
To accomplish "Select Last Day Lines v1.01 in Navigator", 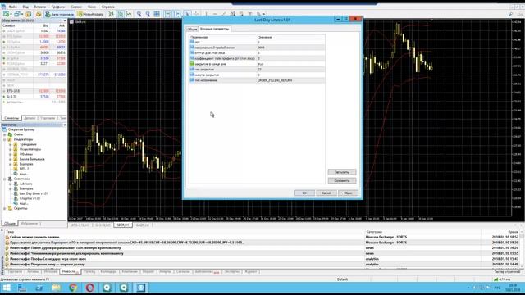I will [34, 193].
